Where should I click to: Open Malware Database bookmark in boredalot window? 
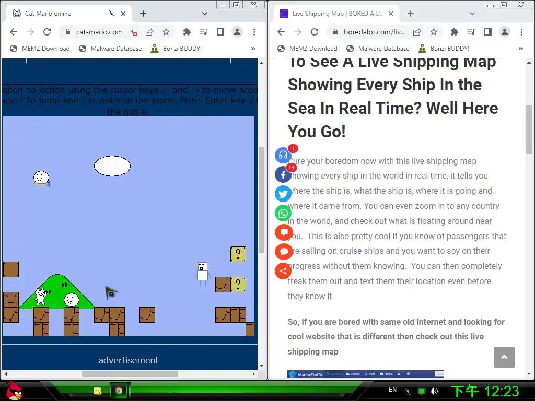click(378, 49)
